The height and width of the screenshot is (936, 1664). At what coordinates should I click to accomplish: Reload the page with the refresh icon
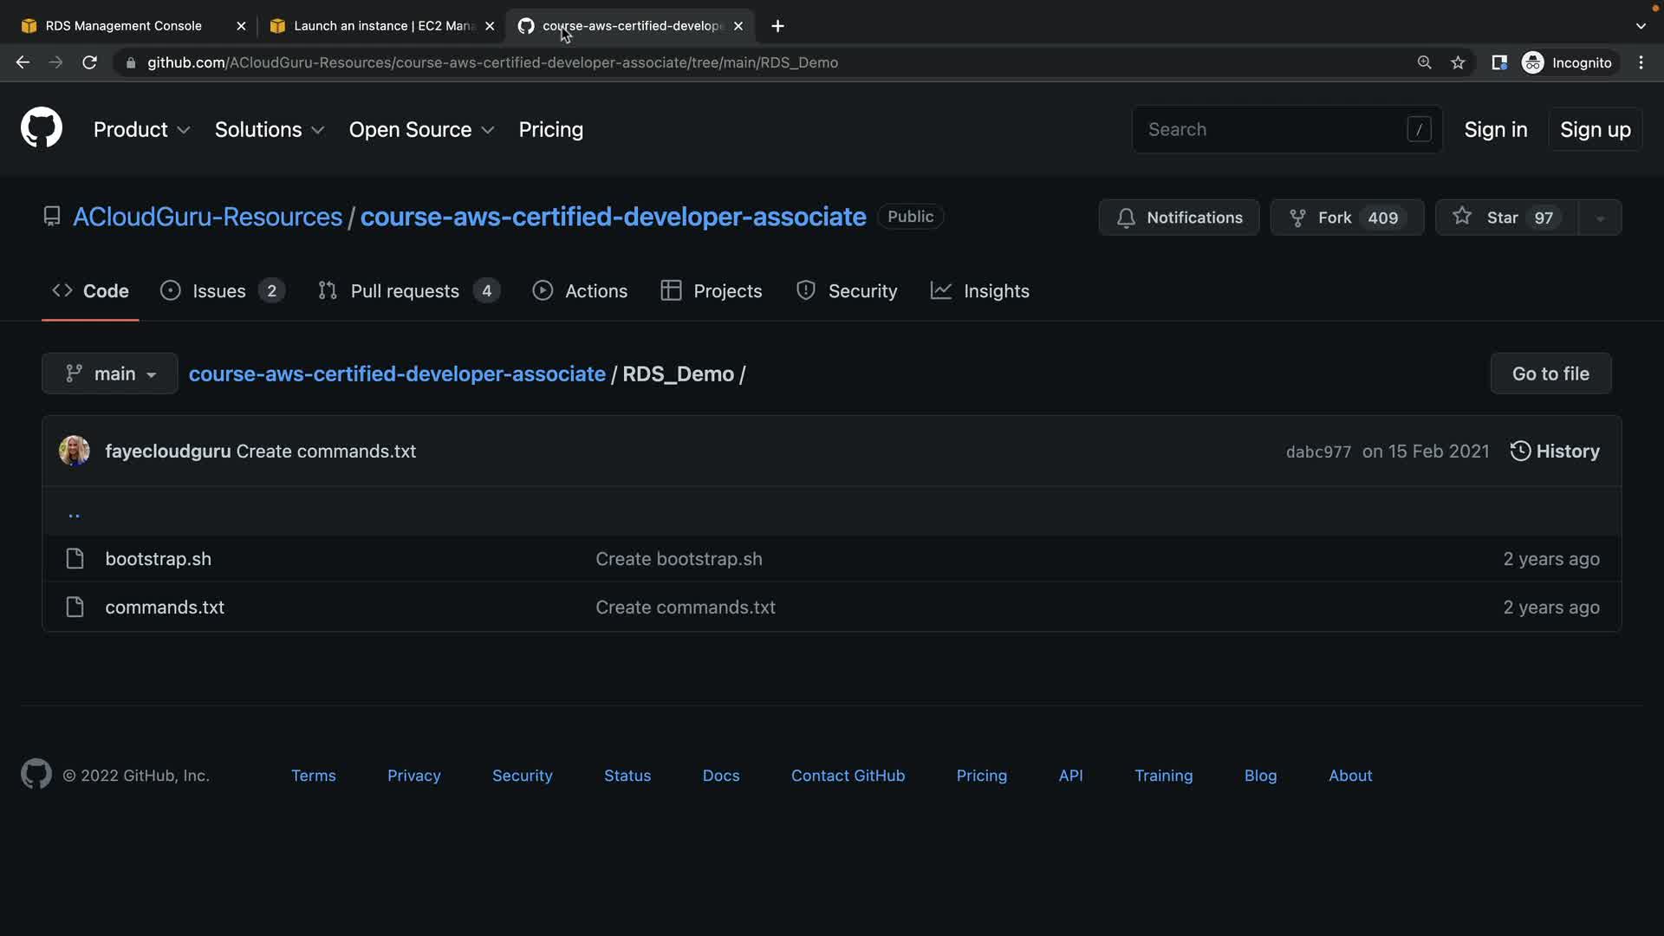click(89, 62)
